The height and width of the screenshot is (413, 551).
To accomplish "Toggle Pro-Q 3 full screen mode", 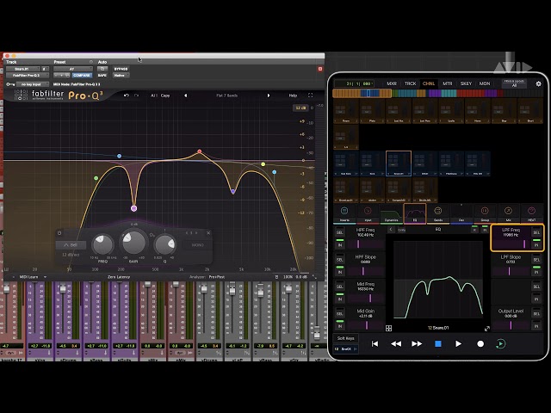I will (x=310, y=96).
